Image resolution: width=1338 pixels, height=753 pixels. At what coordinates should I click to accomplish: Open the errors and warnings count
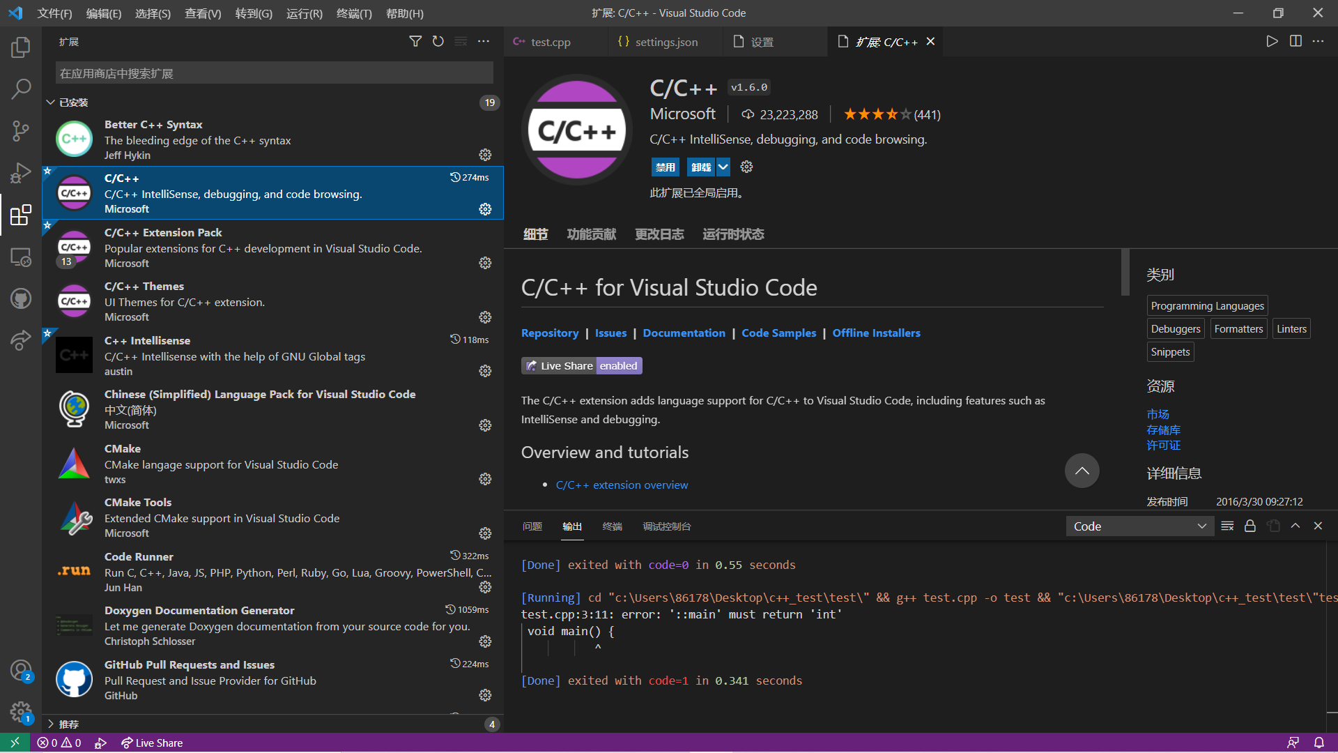[x=59, y=743]
